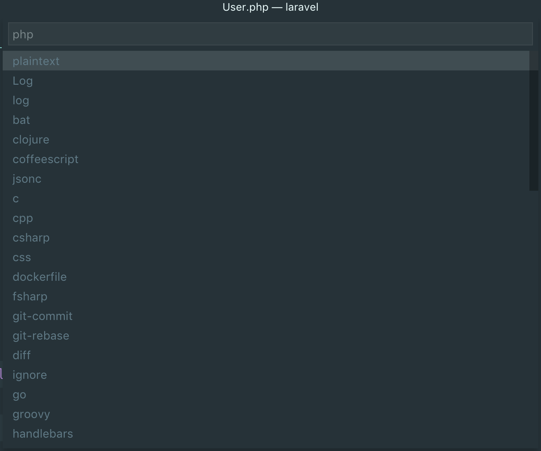Select jsonc language option
This screenshot has height=451, width=541.
coord(27,179)
